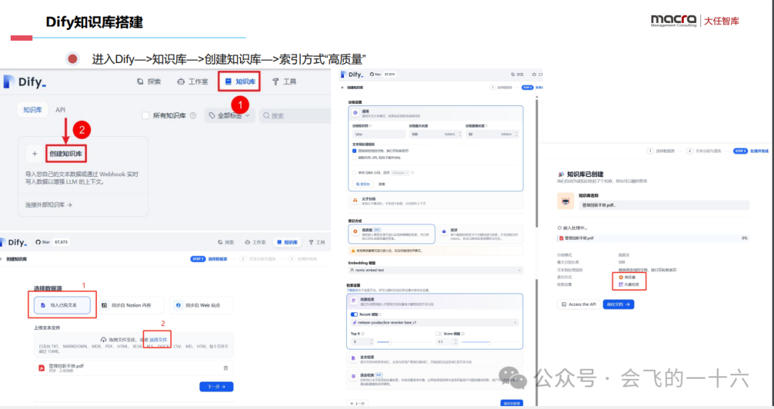Adjust the Top K number stepper
Viewport: 774px width, 409px height.
[x=372, y=342]
